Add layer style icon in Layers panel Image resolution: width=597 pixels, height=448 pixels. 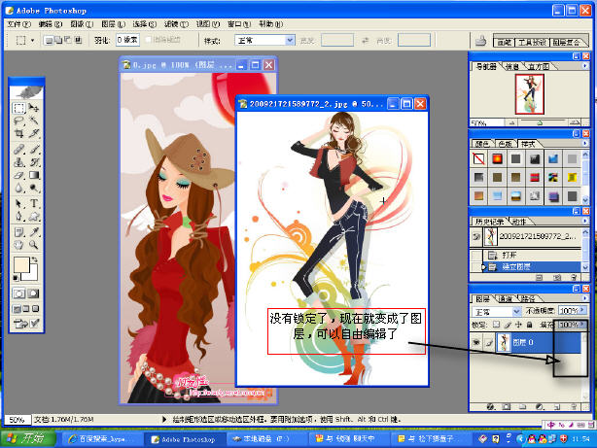tap(490, 407)
